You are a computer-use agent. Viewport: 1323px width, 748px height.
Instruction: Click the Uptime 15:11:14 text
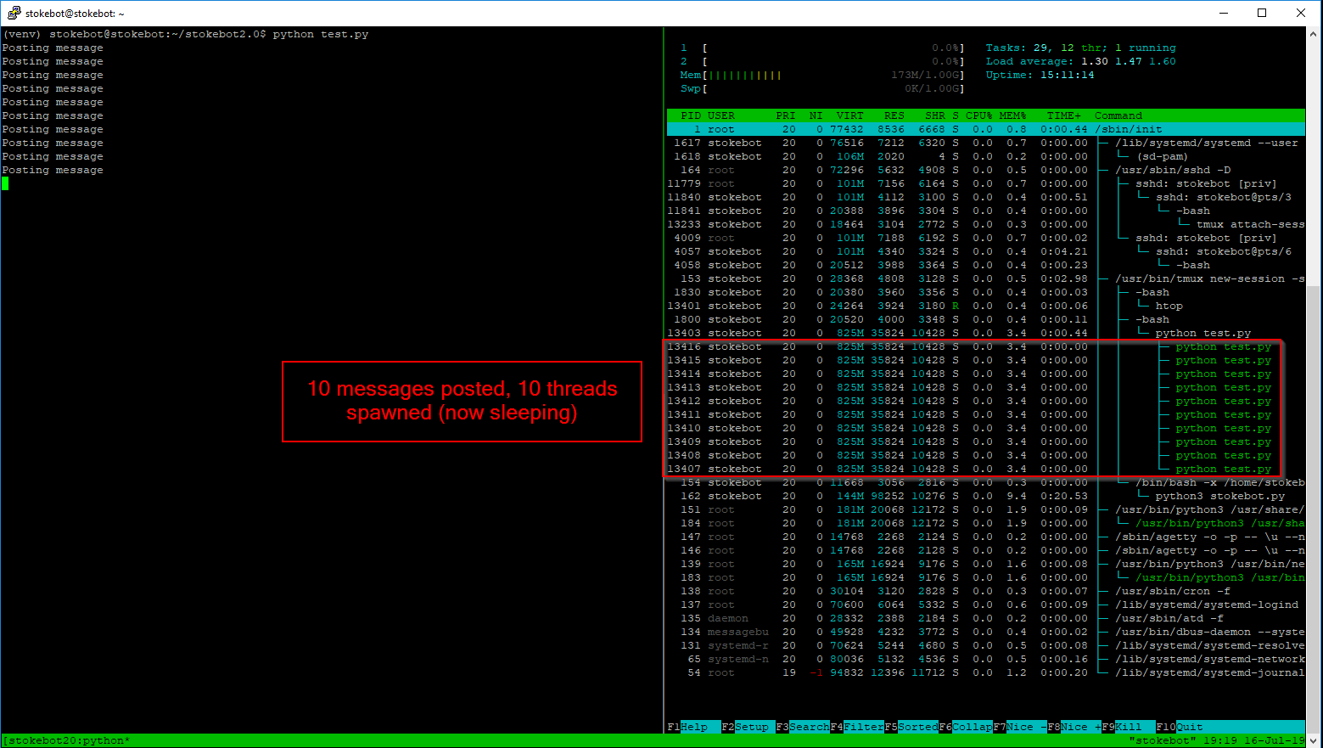pos(1040,75)
